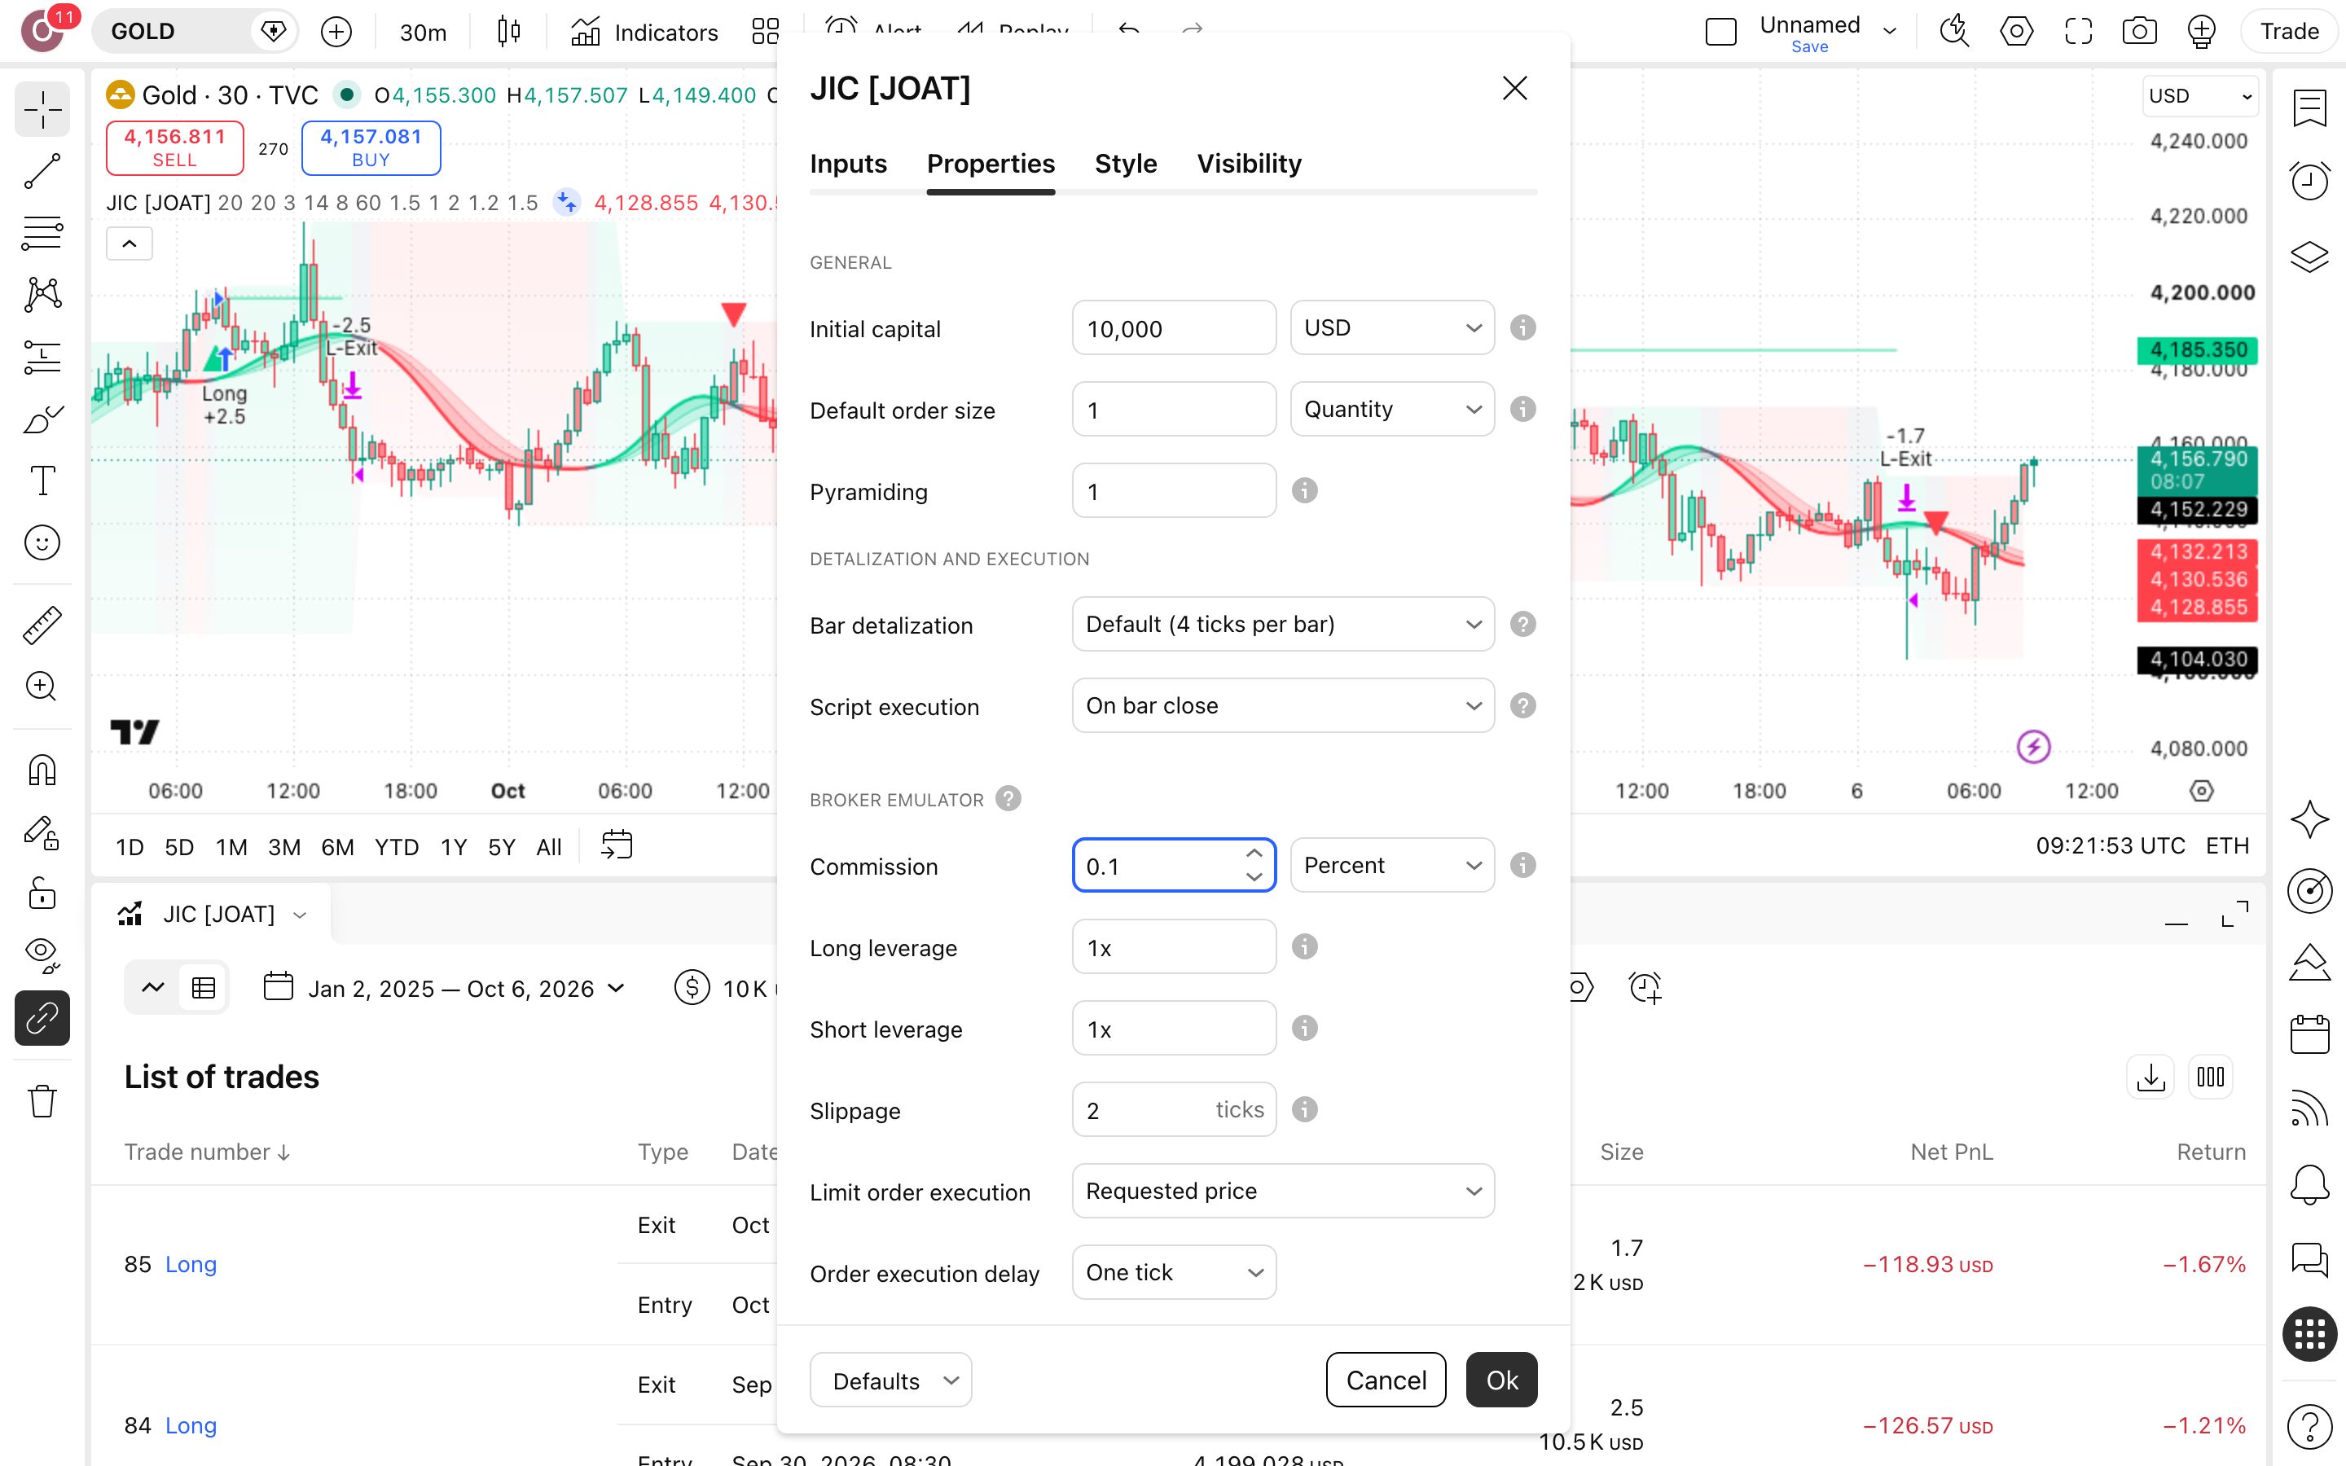Open the commission Percent type dropdown
The image size is (2346, 1466).
click(1392, 865)
